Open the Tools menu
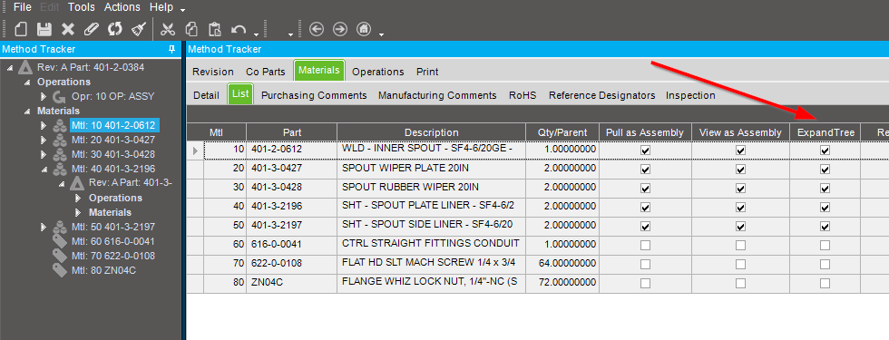Image resolution: width=889 pixels, height=340 pixels. pyautogui.click(x=82, y=7)
